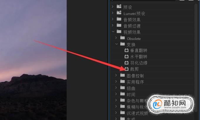Image resolution: width=200 pixels, height=120 pixels.
Task: Collapse the 视频效果 folder
Action: 113,31
